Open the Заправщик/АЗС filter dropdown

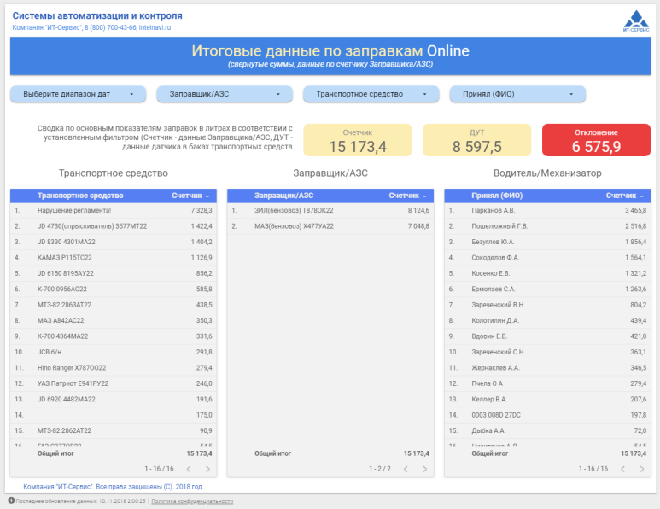[x=225, y=94]
